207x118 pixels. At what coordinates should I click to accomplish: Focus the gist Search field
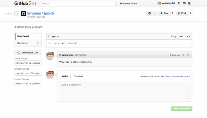pyautogui.click(x=78, y=4)
